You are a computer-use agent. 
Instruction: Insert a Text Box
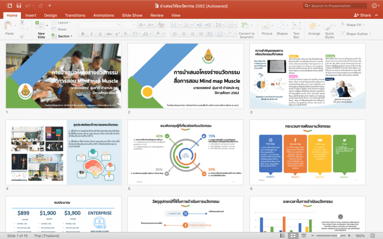coord(296,25)
